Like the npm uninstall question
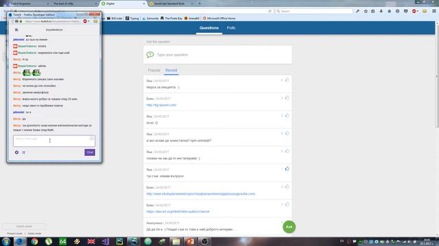Viewport: 439px width, 246px height. pos(287,134)
